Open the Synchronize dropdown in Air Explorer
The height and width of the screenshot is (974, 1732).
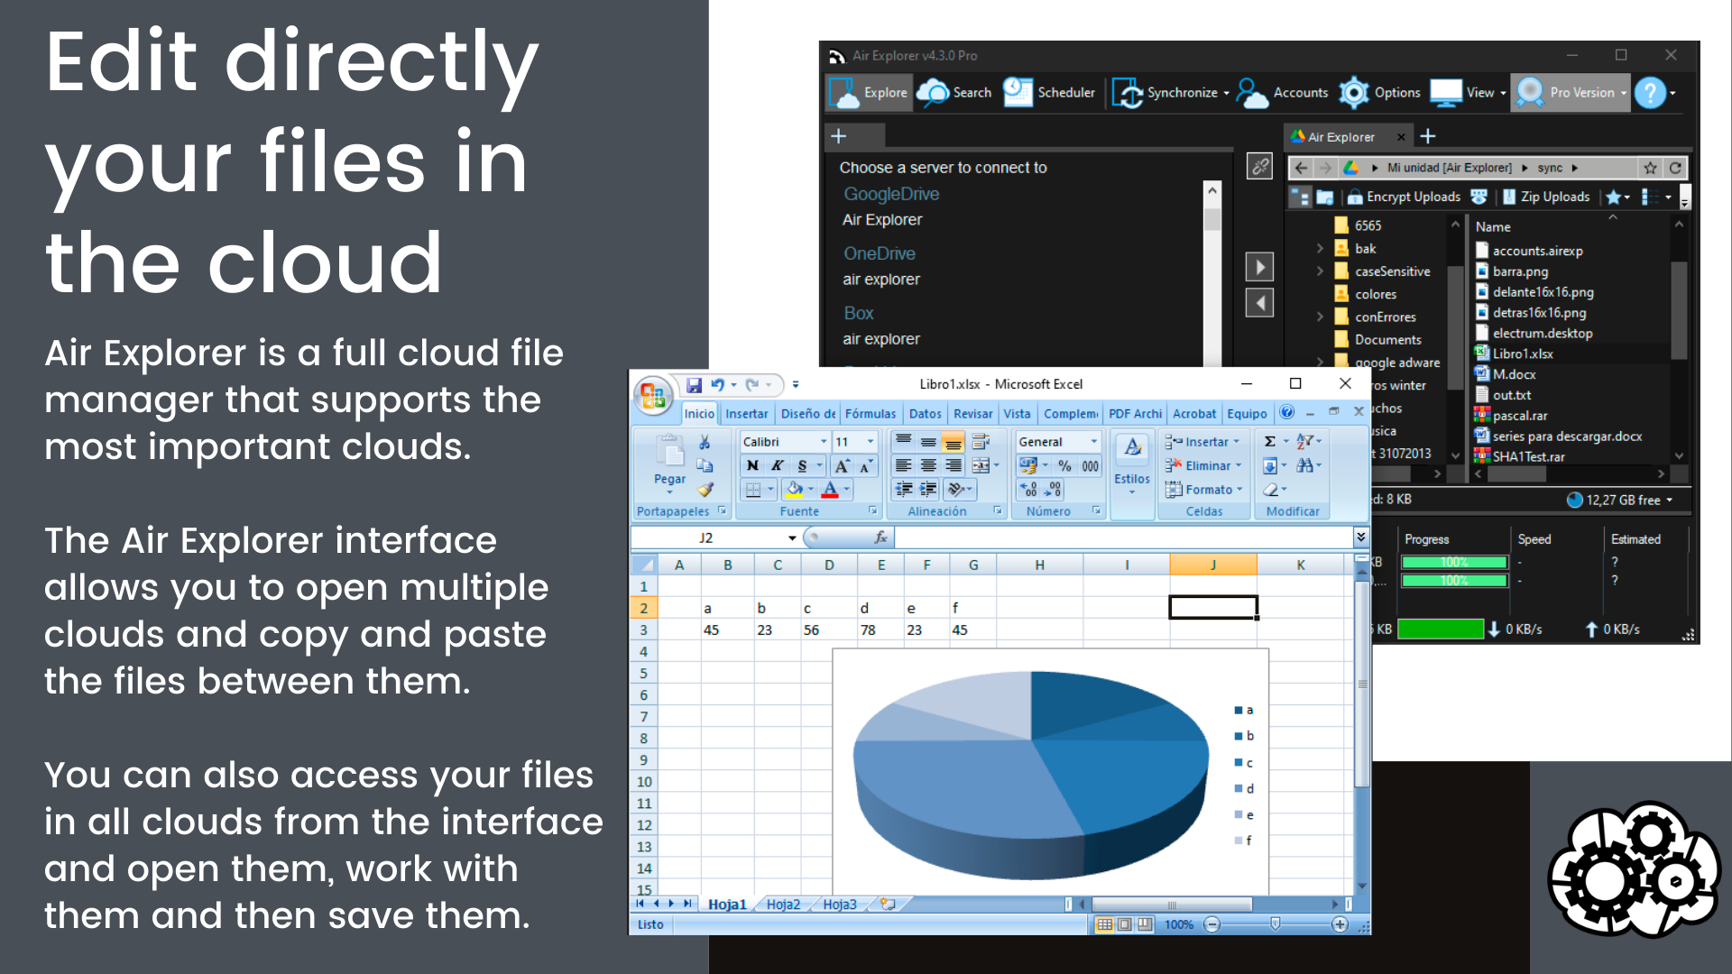[x=1227, y=92]
